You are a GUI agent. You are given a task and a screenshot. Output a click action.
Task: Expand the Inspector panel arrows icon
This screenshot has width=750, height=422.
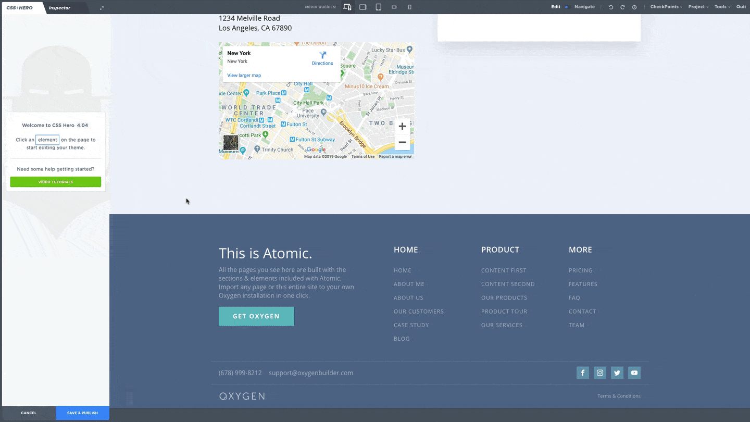(102, 8)
